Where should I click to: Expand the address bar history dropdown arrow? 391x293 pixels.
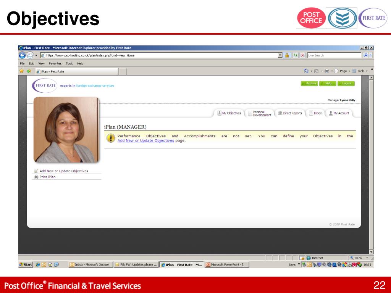pos(280,55)
